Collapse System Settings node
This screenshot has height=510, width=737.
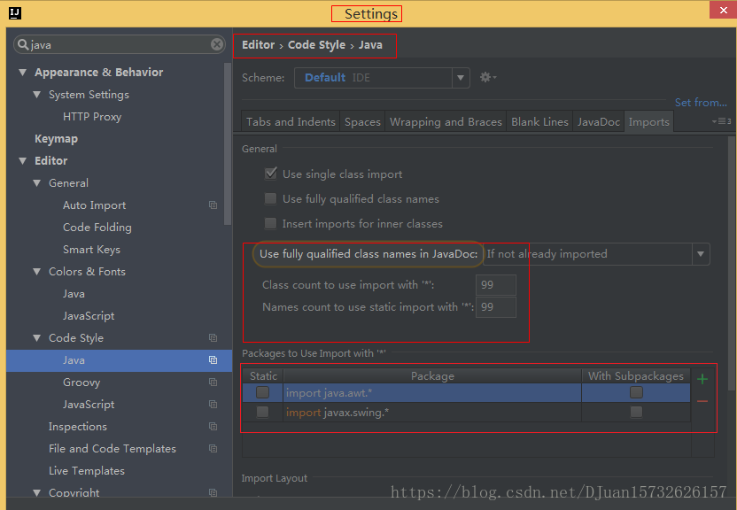[36, 95]
